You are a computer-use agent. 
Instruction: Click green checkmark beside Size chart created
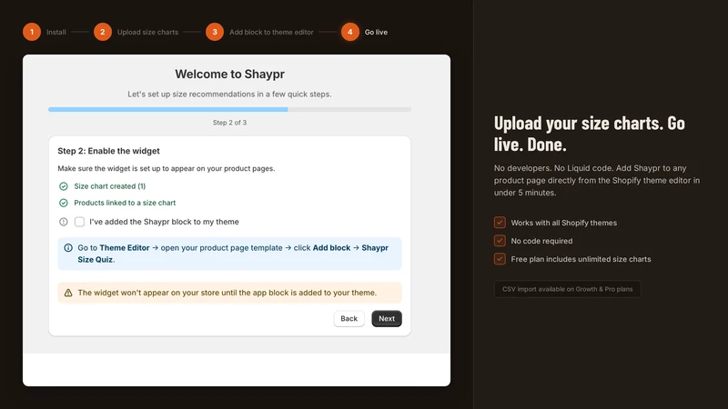64,186
